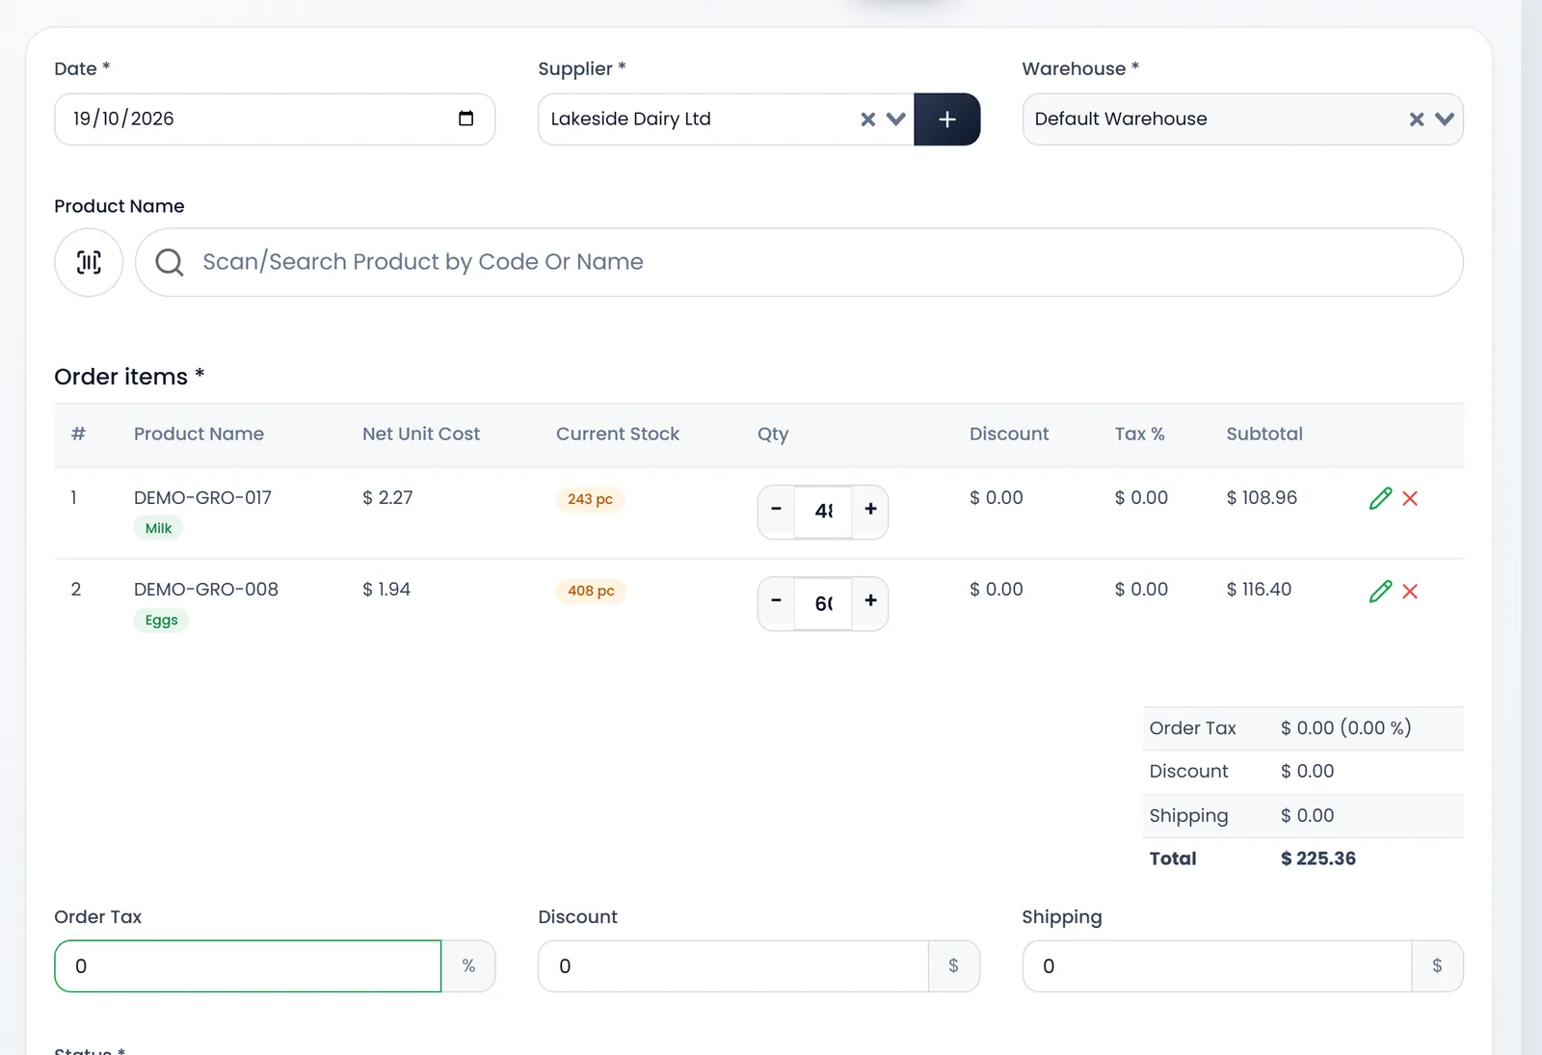This screenshot has width=1542, height=1055.
Task: Click DEMO-GRO-017 product name
Action: pyautogui.click(x=202, y=498)
